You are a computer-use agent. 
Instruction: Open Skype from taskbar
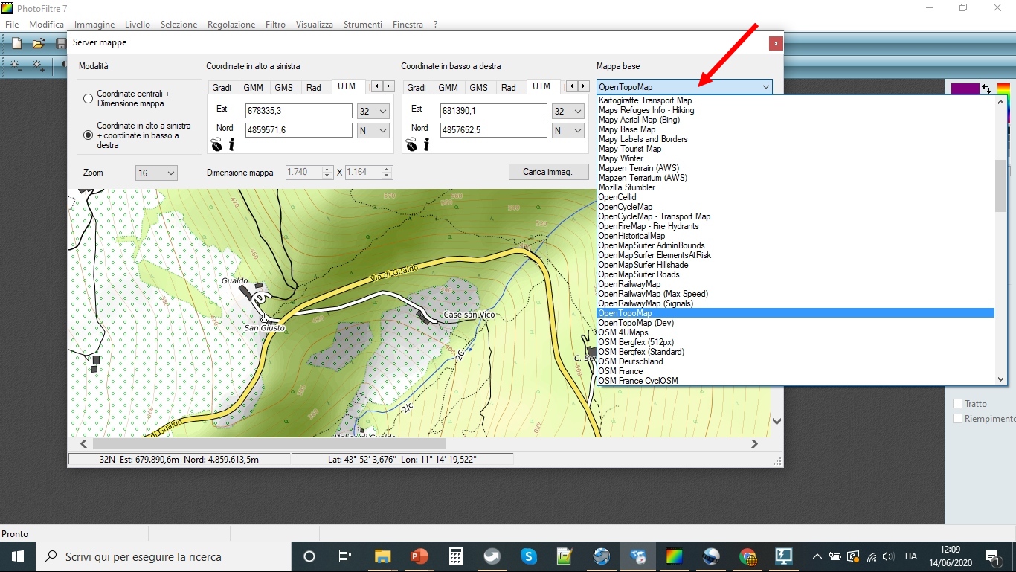(x=529, y=556)
